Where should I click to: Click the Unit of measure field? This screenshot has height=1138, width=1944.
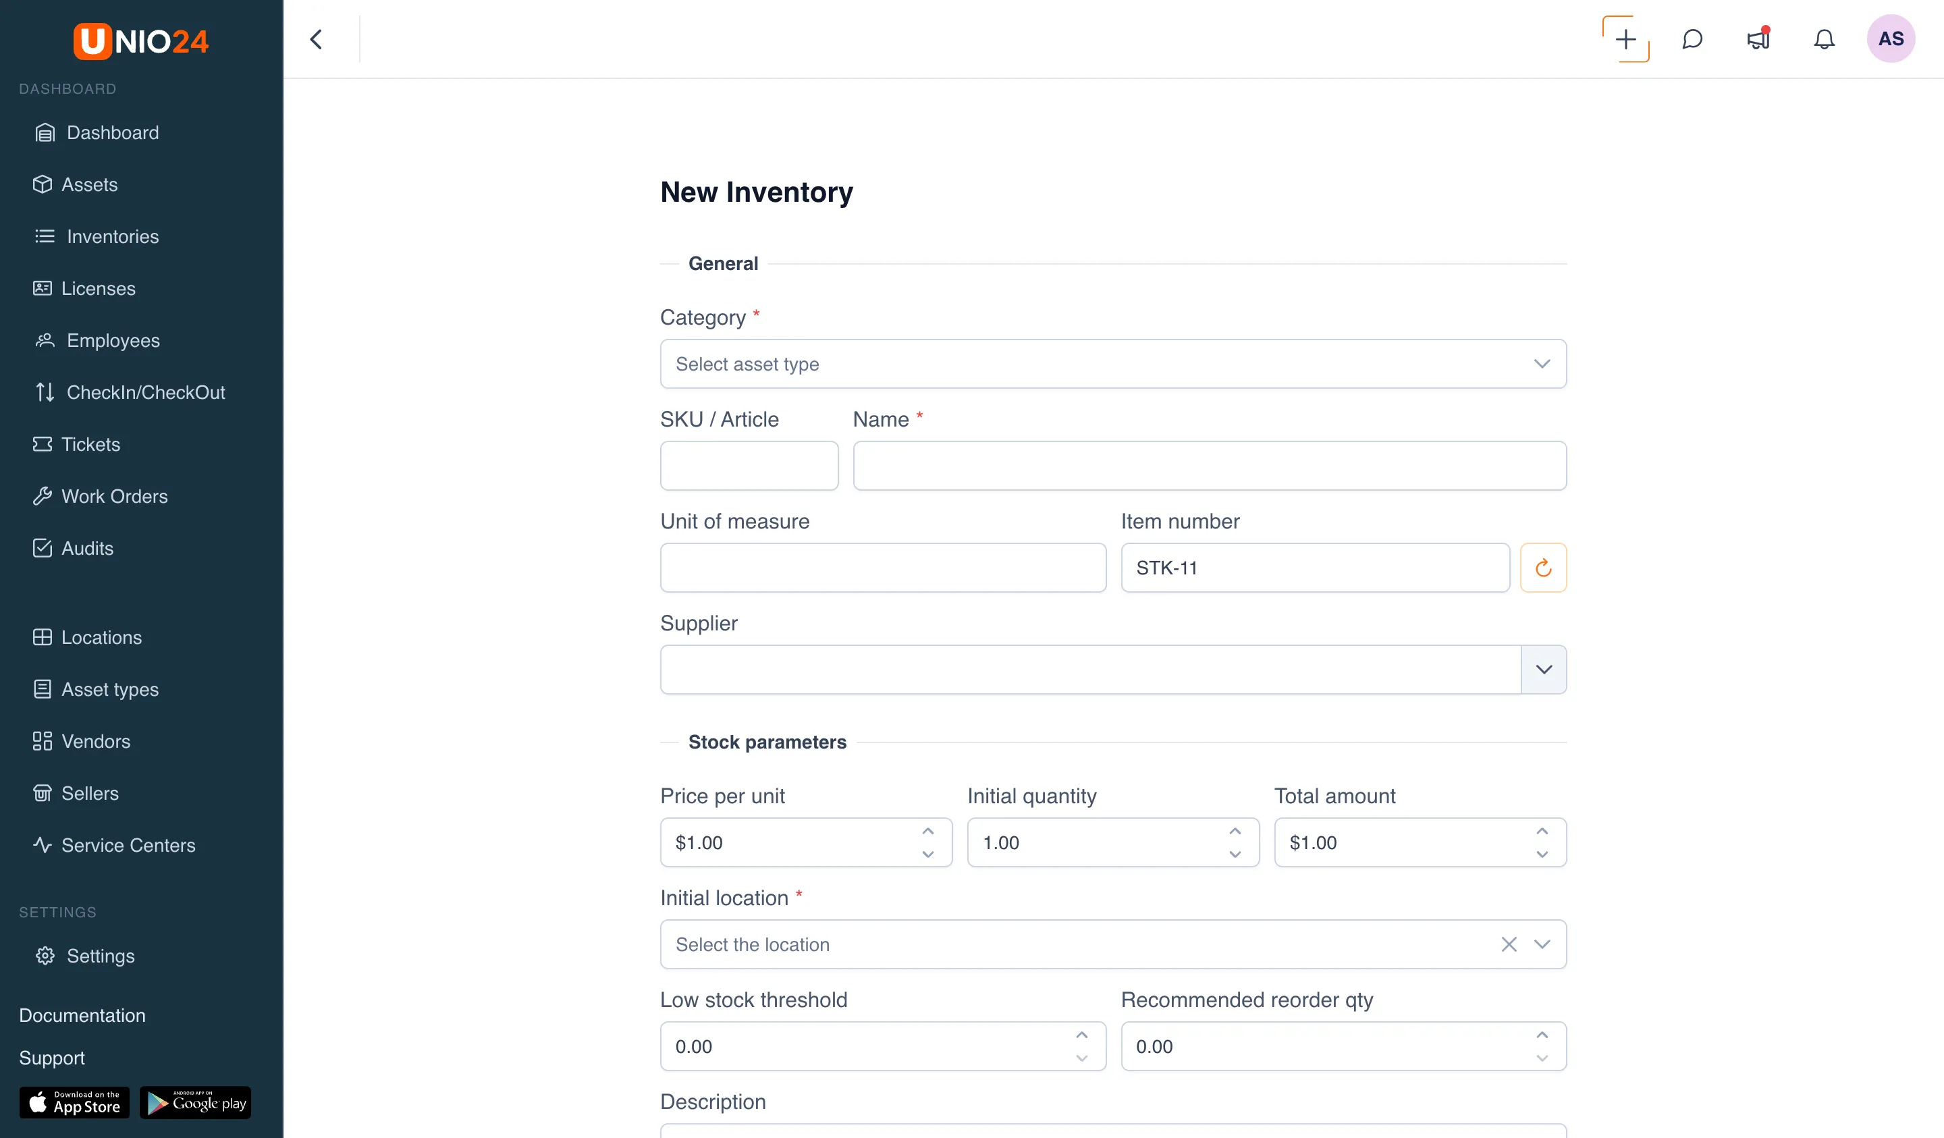[882, 568]
